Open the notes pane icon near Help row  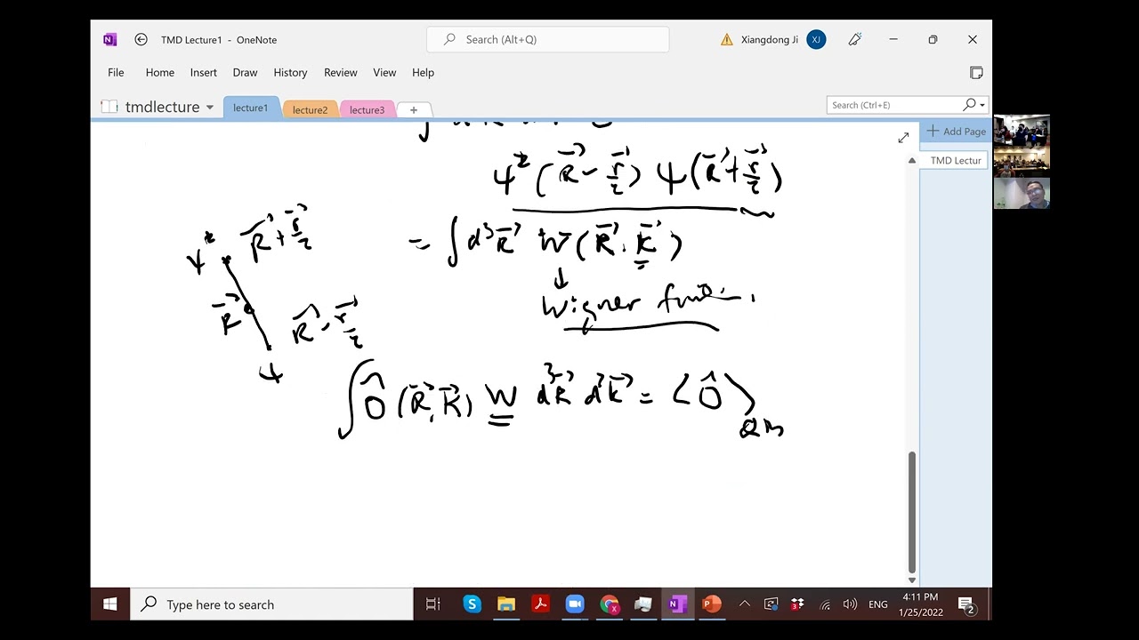point(976,72)
